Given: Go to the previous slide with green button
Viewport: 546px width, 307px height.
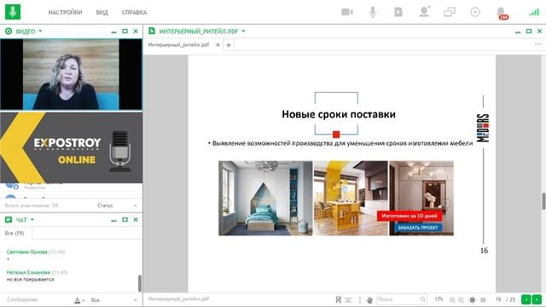Looking at the screenshot, I should [526, 299].
